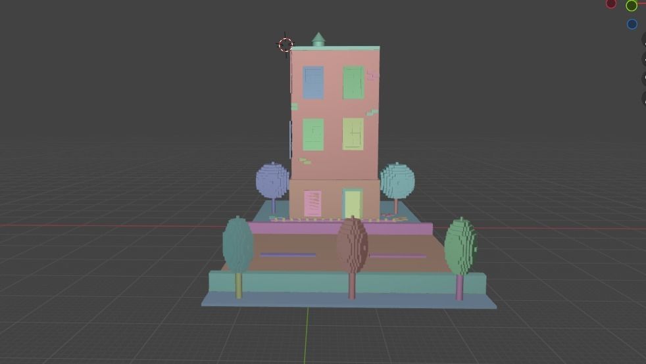Select the blue top-floor window

click(314, 83)
